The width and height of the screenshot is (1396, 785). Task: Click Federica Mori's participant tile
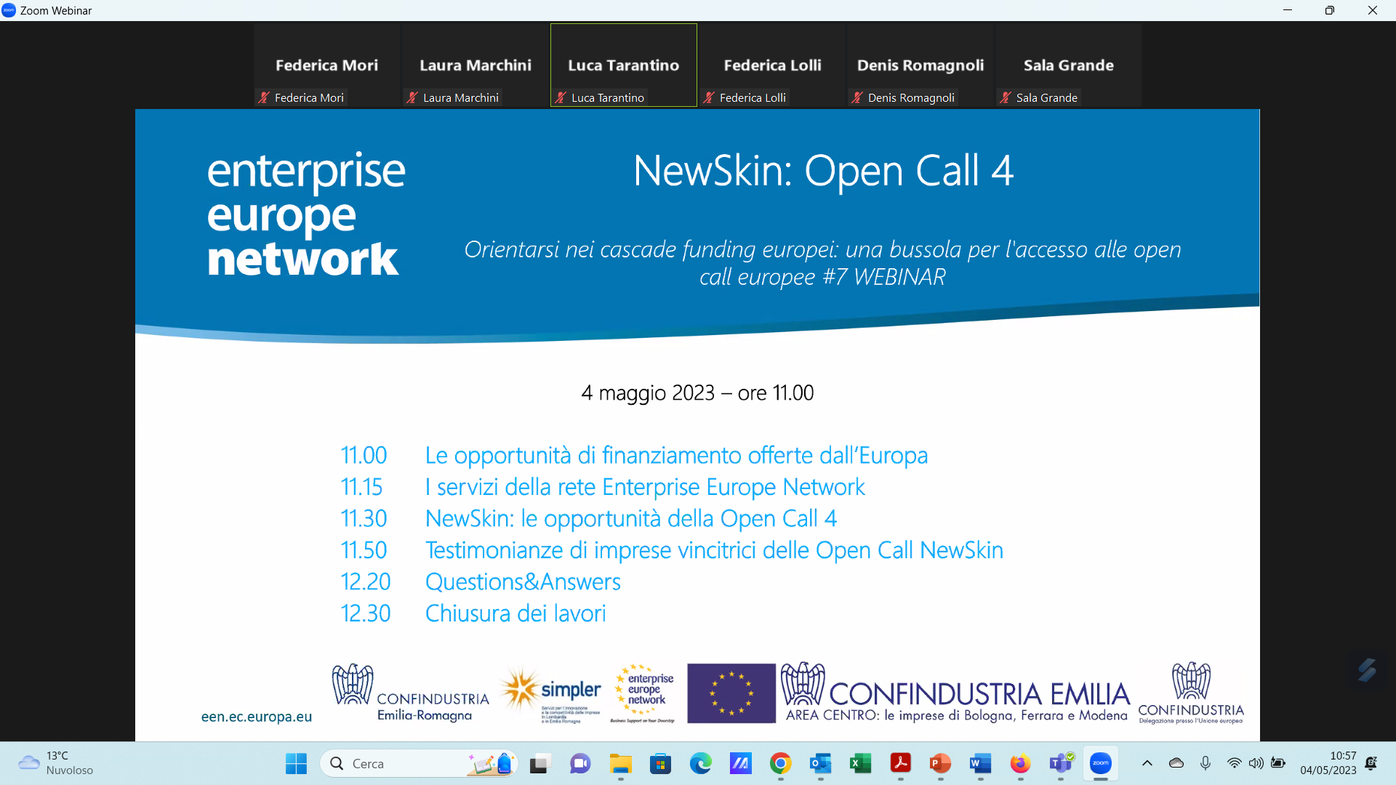(326, 65)
